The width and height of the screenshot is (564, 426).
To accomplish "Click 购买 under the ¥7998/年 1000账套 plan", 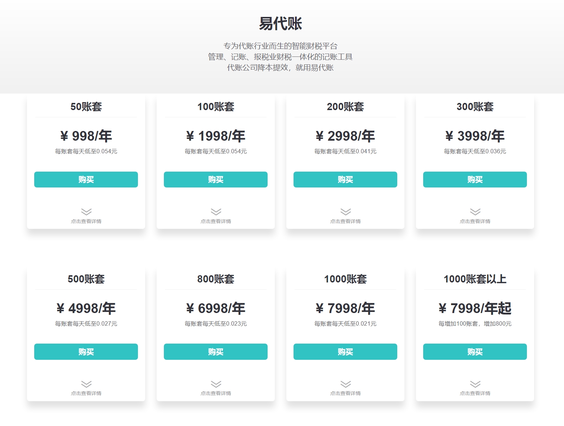I will (345, 352).
